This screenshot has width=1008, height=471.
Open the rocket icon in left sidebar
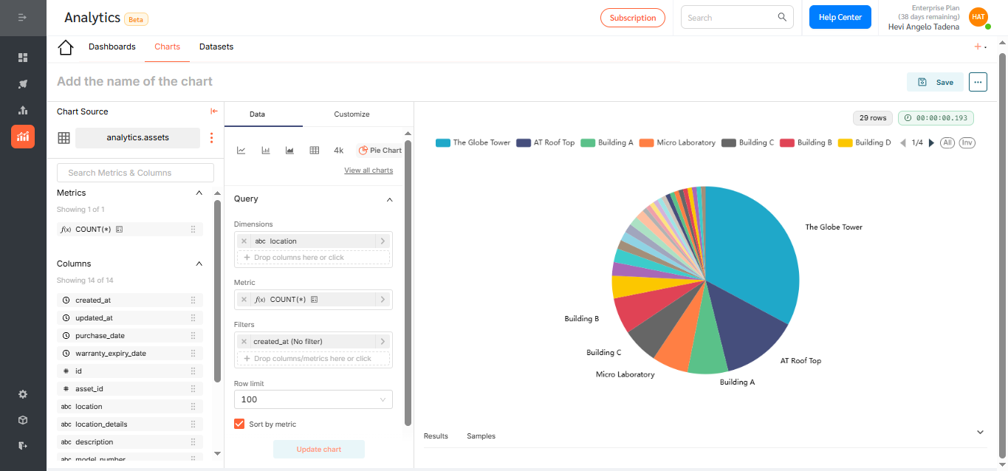[23, 84]
